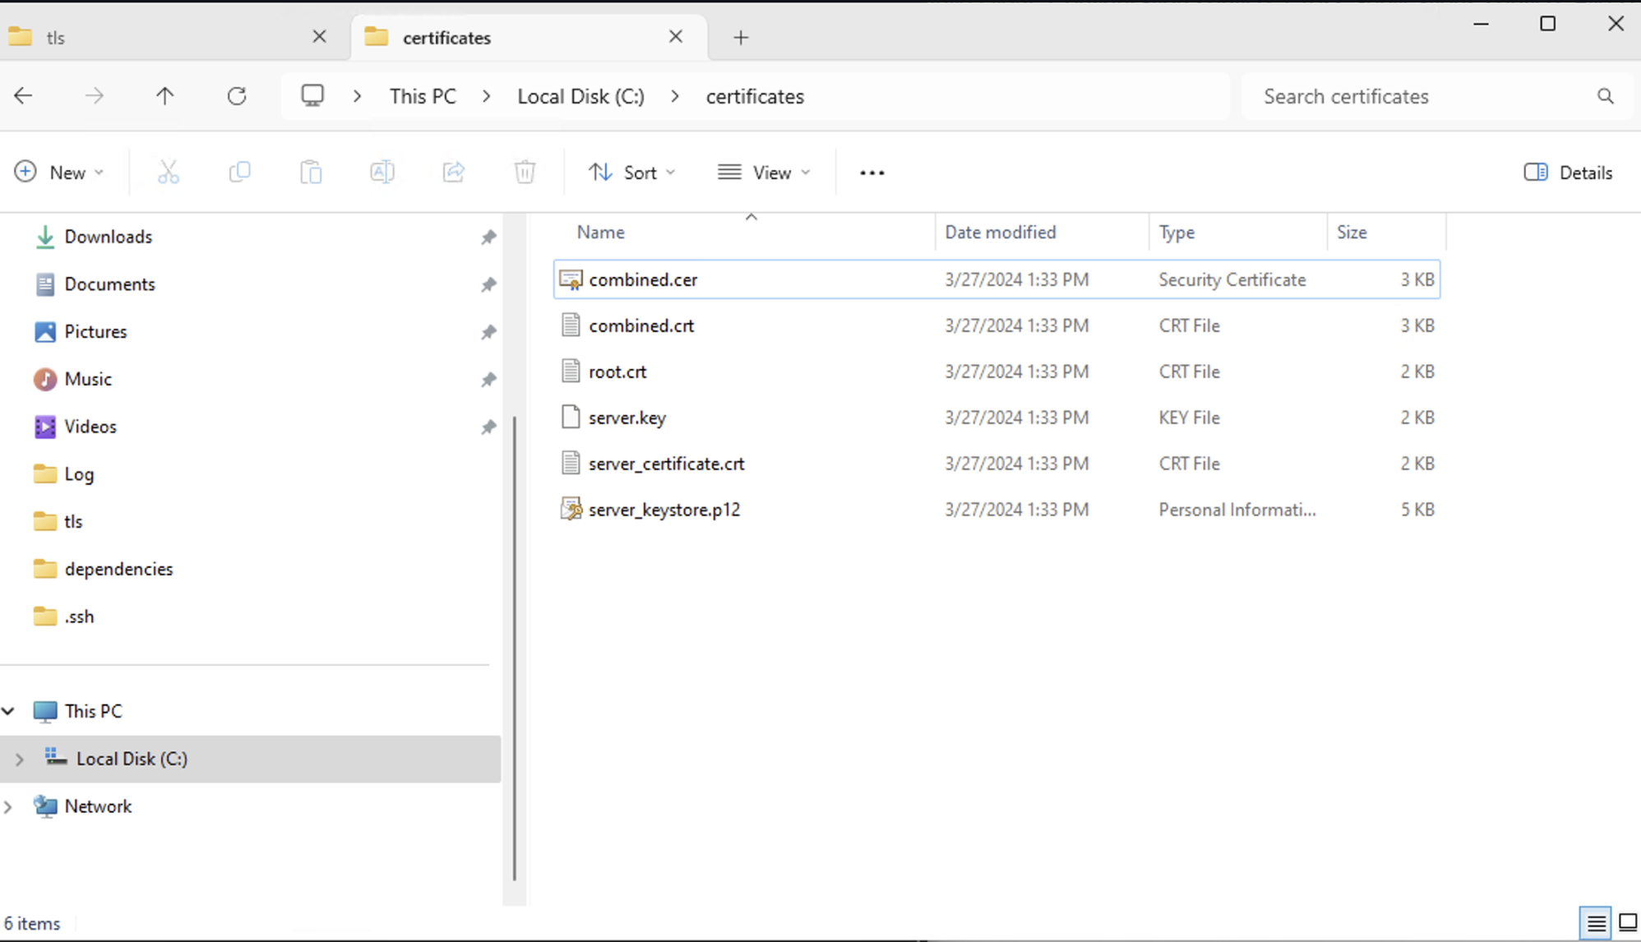
Task: Go up one folder level
Action: [x=165, y=96]
